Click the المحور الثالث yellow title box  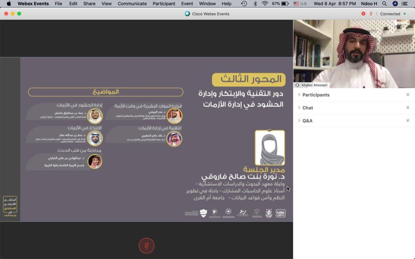249,80
